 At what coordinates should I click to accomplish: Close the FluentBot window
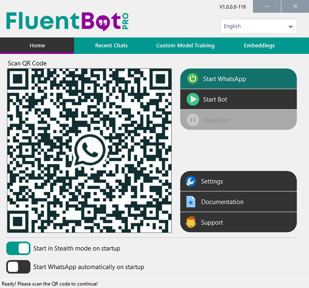[295, 6]
